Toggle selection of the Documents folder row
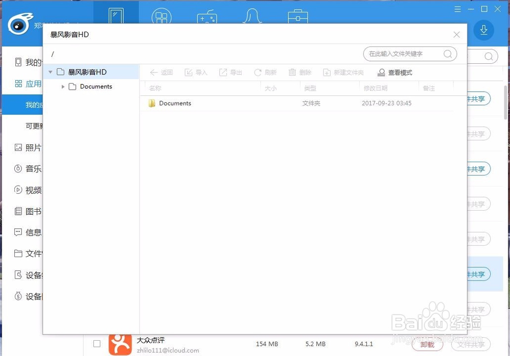 coord(176,103)
